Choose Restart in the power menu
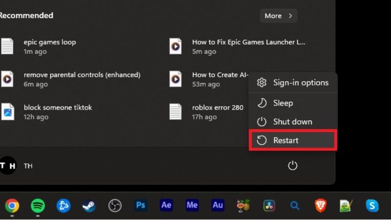 coord(293,140)
